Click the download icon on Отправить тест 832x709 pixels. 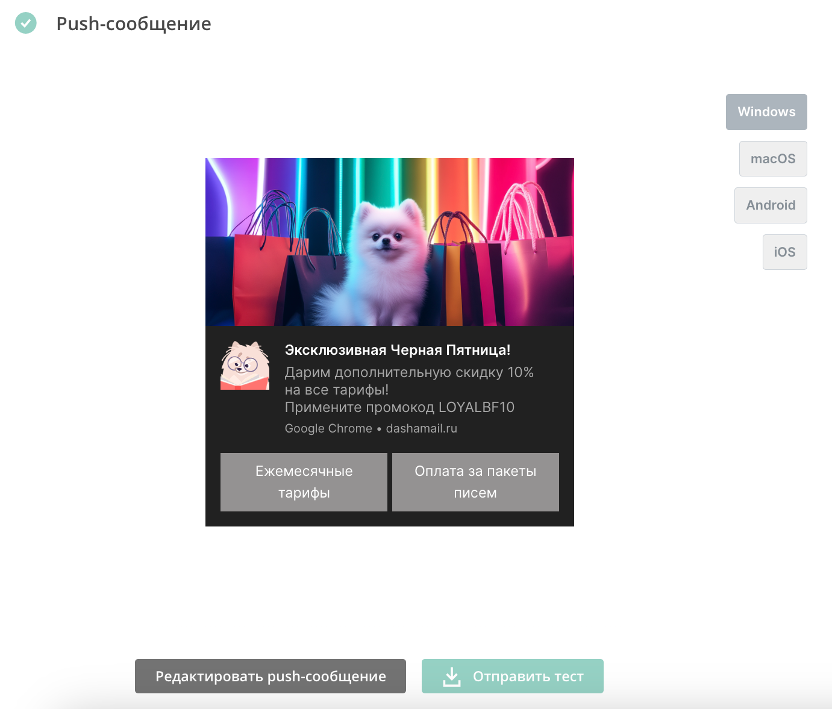pyautogui.click(x=452, y=676)
